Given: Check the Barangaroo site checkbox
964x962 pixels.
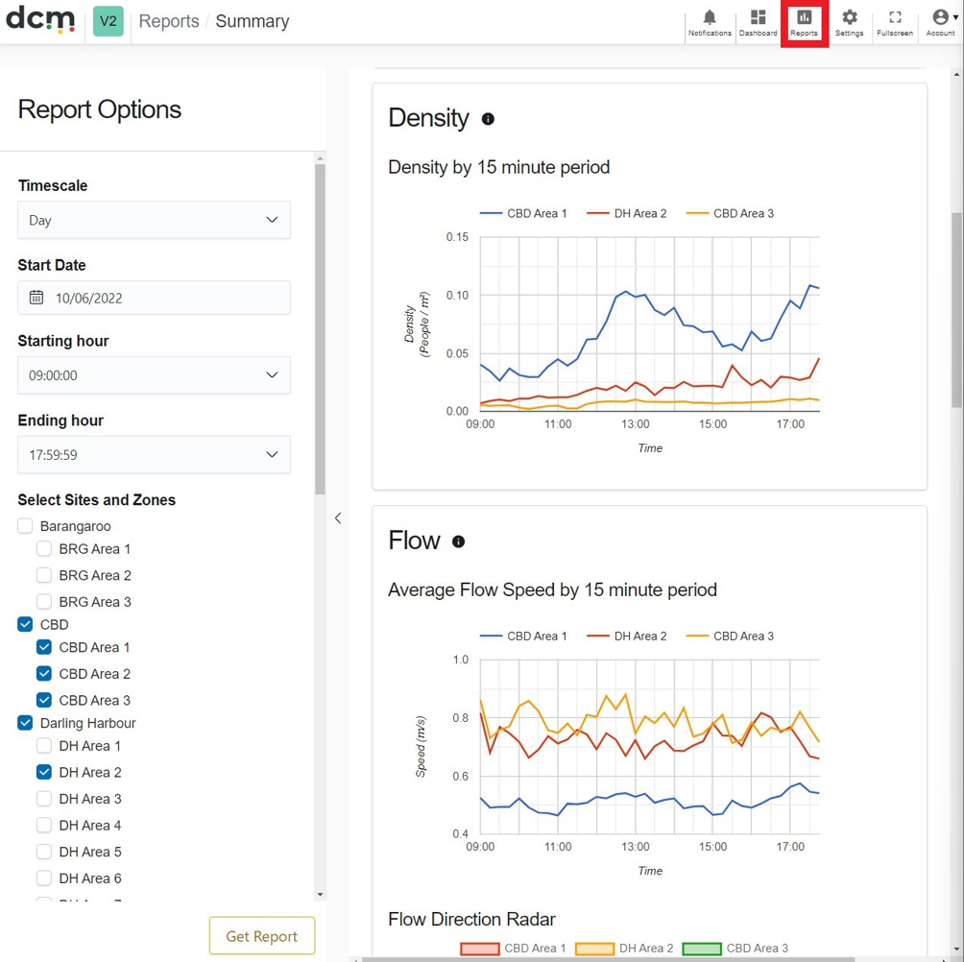Looking at the screenshot, I should 25,526.
